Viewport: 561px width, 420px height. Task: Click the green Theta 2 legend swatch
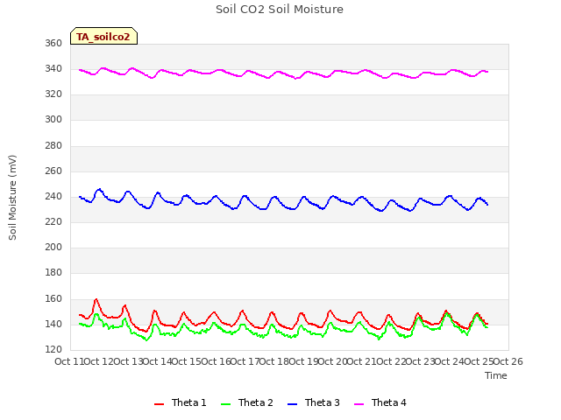click(226, 404)
